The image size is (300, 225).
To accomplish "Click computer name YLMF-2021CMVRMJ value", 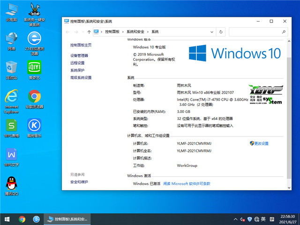I will click(194, 143).
